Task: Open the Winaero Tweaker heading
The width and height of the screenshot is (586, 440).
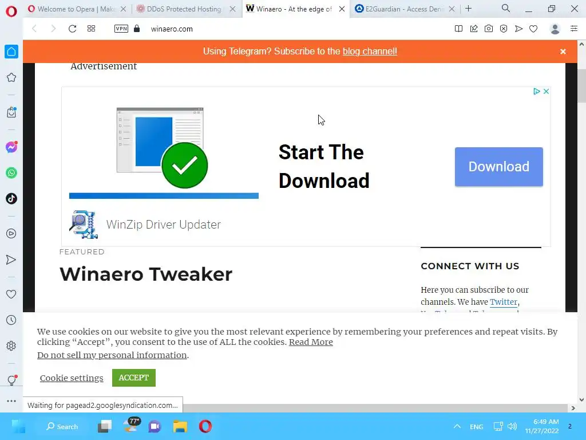Action: (x=146, y=274)
